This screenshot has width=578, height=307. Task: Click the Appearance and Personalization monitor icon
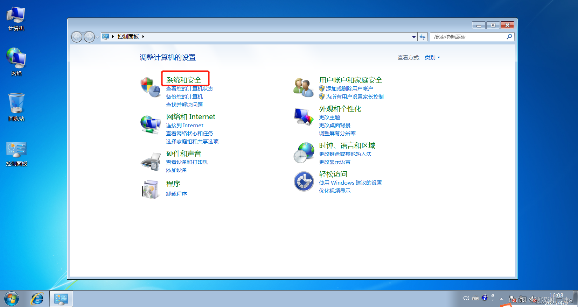[304, 116]
